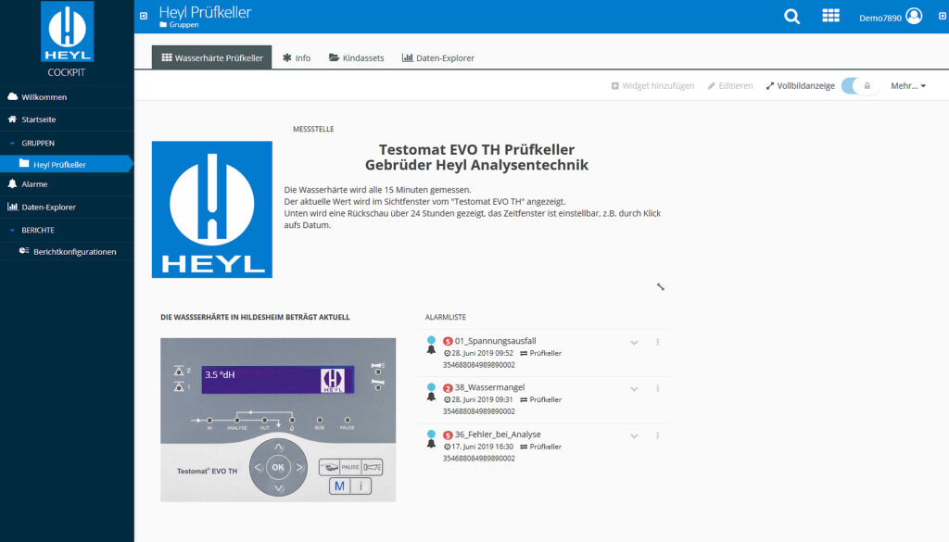Click the 28. Juni 2019 09:31 timestamp
The width and height of the screenshot is (949, 542).
tap(482, 400)
